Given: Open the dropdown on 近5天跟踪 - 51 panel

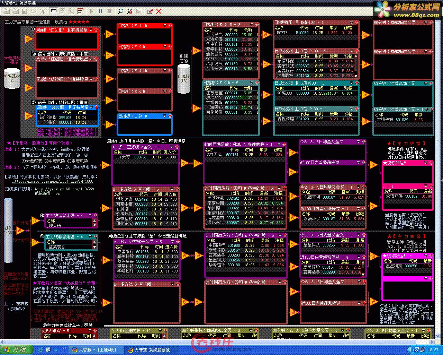Looking at the screenshot, I should 90,331.
